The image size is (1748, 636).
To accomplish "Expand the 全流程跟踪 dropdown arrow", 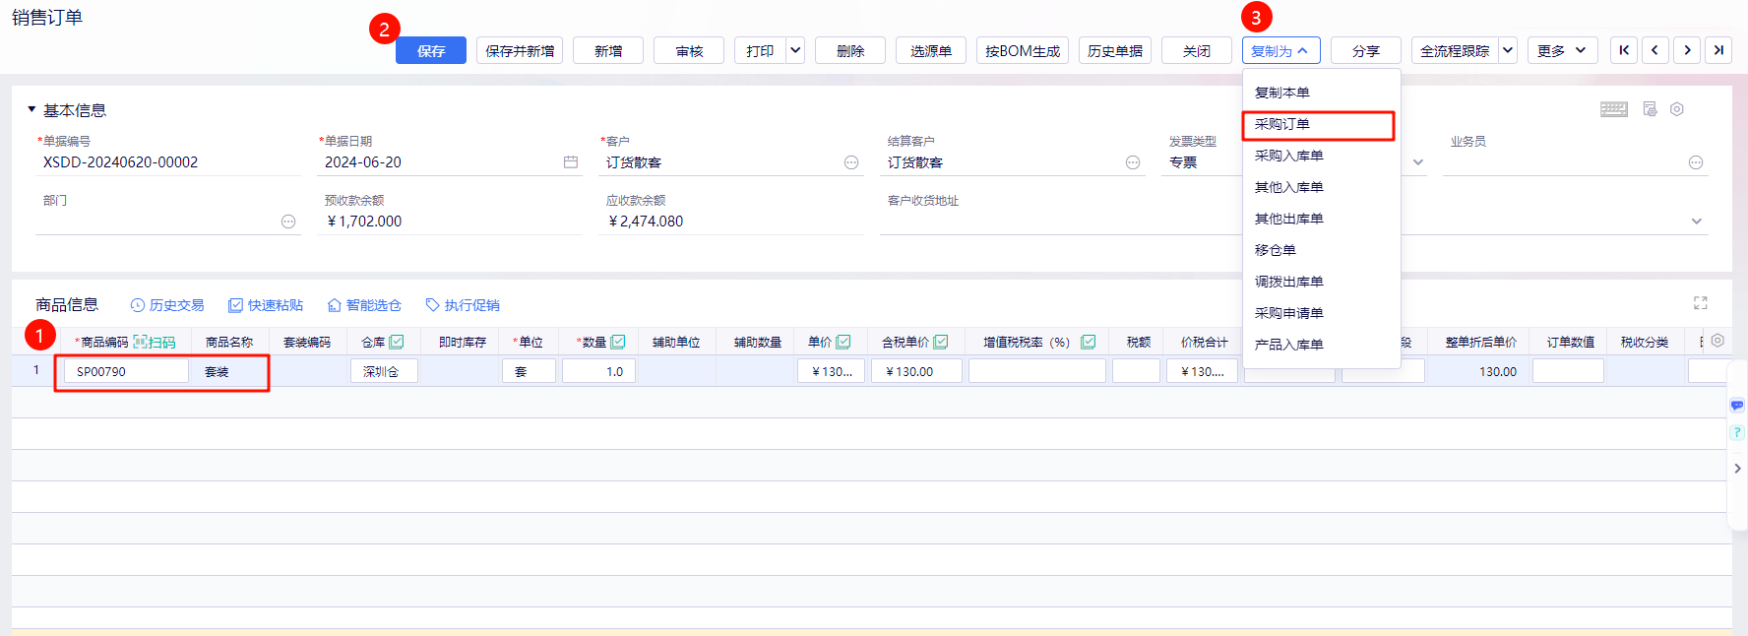I will click(1508, 50).
